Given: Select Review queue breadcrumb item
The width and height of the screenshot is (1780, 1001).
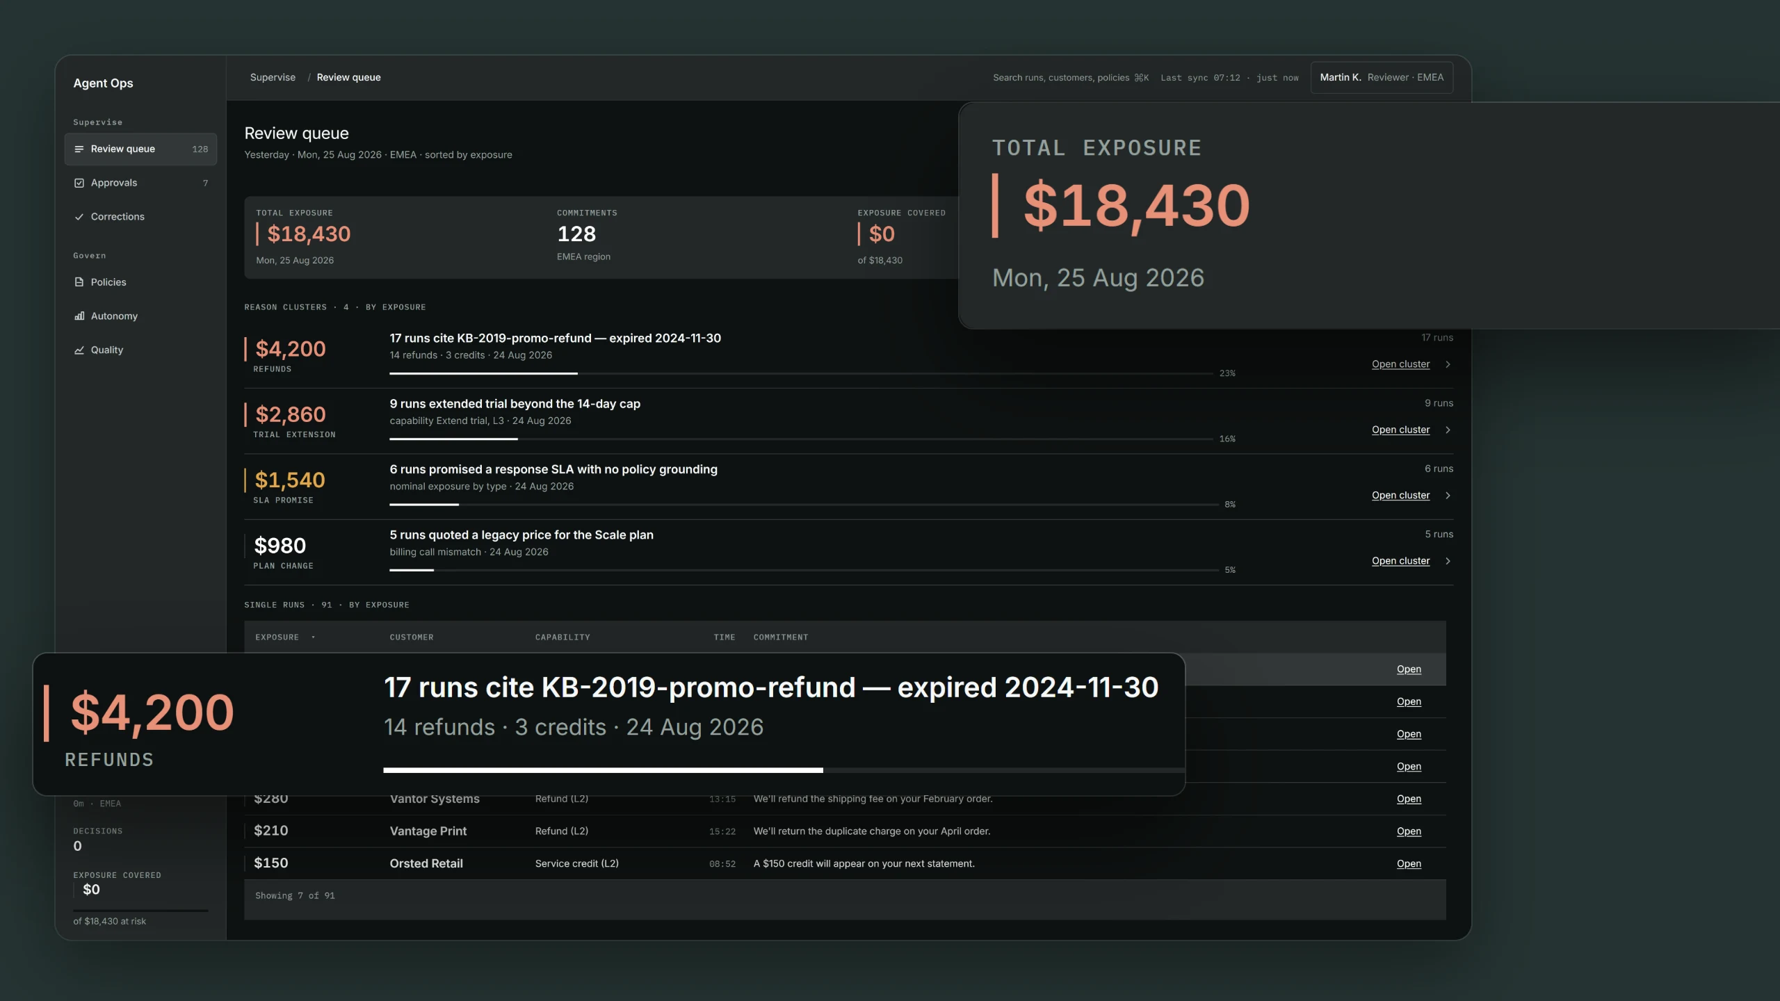Looking at the screenshot, I should [x=348, y=77].
